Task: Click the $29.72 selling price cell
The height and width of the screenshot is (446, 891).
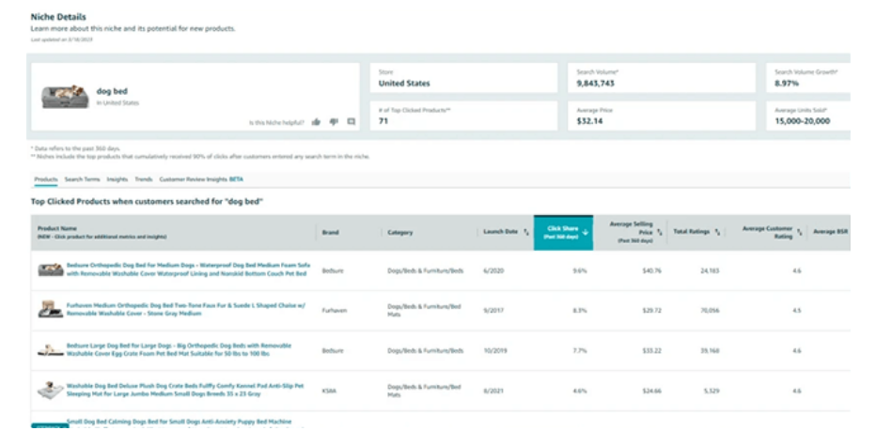Action: (651, 311)
